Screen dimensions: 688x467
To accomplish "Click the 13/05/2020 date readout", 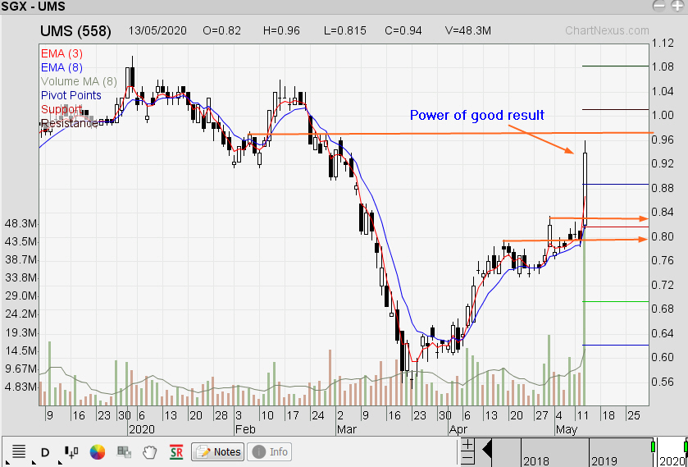I will click(x=157, y=30).
